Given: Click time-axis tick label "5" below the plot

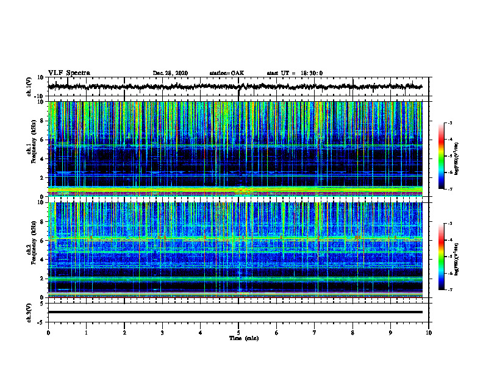Looking at the screenshot, I should [x=238, y=333].
